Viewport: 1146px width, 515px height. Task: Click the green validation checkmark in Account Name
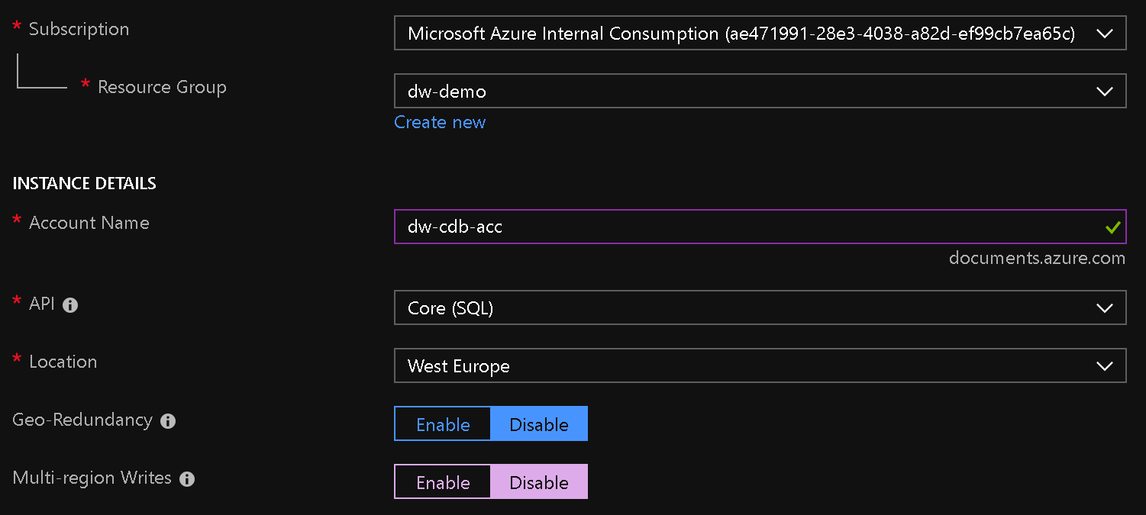coord(1112,227)
